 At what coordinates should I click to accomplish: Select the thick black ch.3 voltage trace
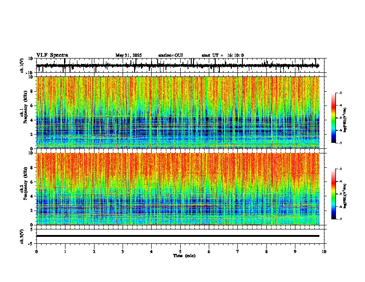(178, 236)
